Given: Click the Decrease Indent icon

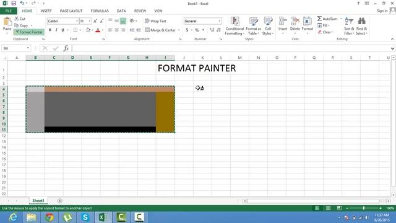Looking at the screenshot, I should 132,30.
